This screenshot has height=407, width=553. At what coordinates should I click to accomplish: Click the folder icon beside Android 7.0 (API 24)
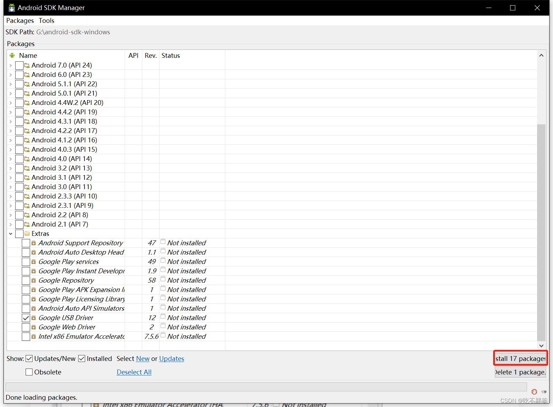[x=27, y=65]
